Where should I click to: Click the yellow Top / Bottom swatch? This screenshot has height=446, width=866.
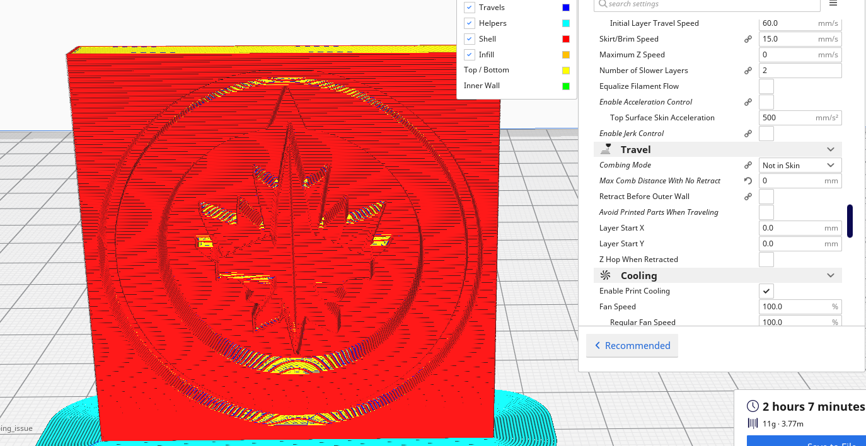pos(566,71)
